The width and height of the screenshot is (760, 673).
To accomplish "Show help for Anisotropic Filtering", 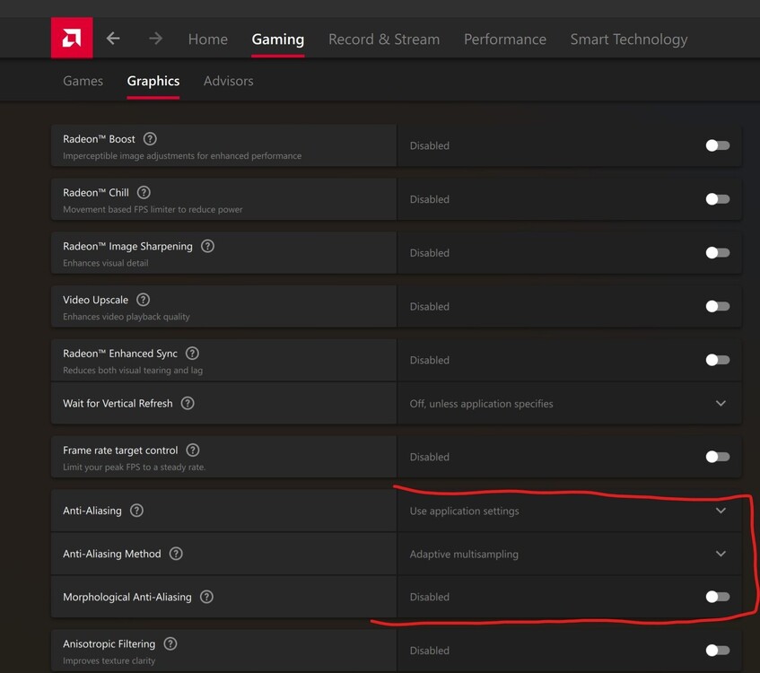I will click(170, 643).
